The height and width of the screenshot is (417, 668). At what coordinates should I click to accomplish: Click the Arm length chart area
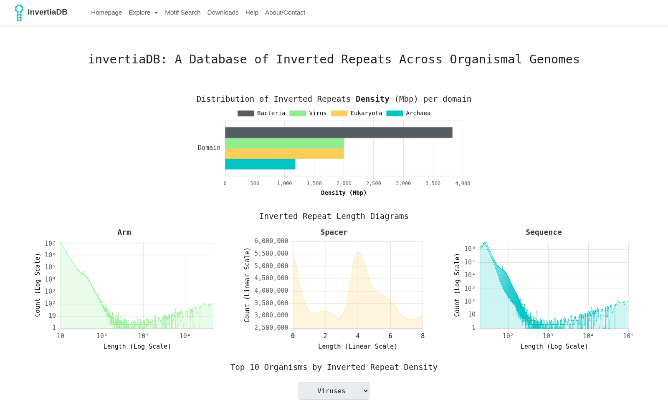pos(137,285)
